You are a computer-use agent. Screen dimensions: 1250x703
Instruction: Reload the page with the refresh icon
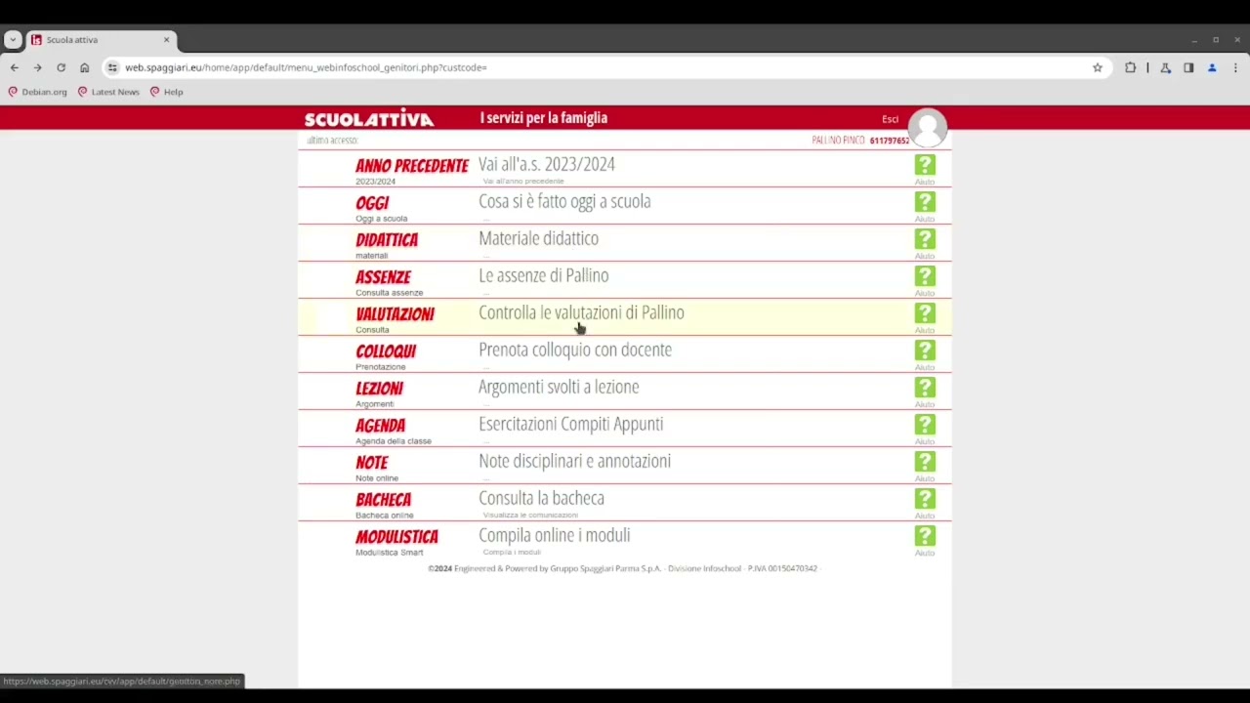[x=61, y=67]
